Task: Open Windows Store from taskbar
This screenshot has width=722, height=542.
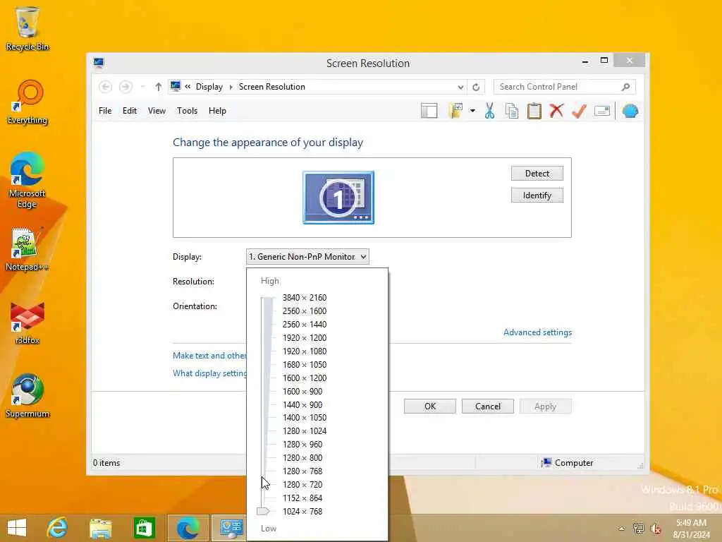Action: point(144,528)
